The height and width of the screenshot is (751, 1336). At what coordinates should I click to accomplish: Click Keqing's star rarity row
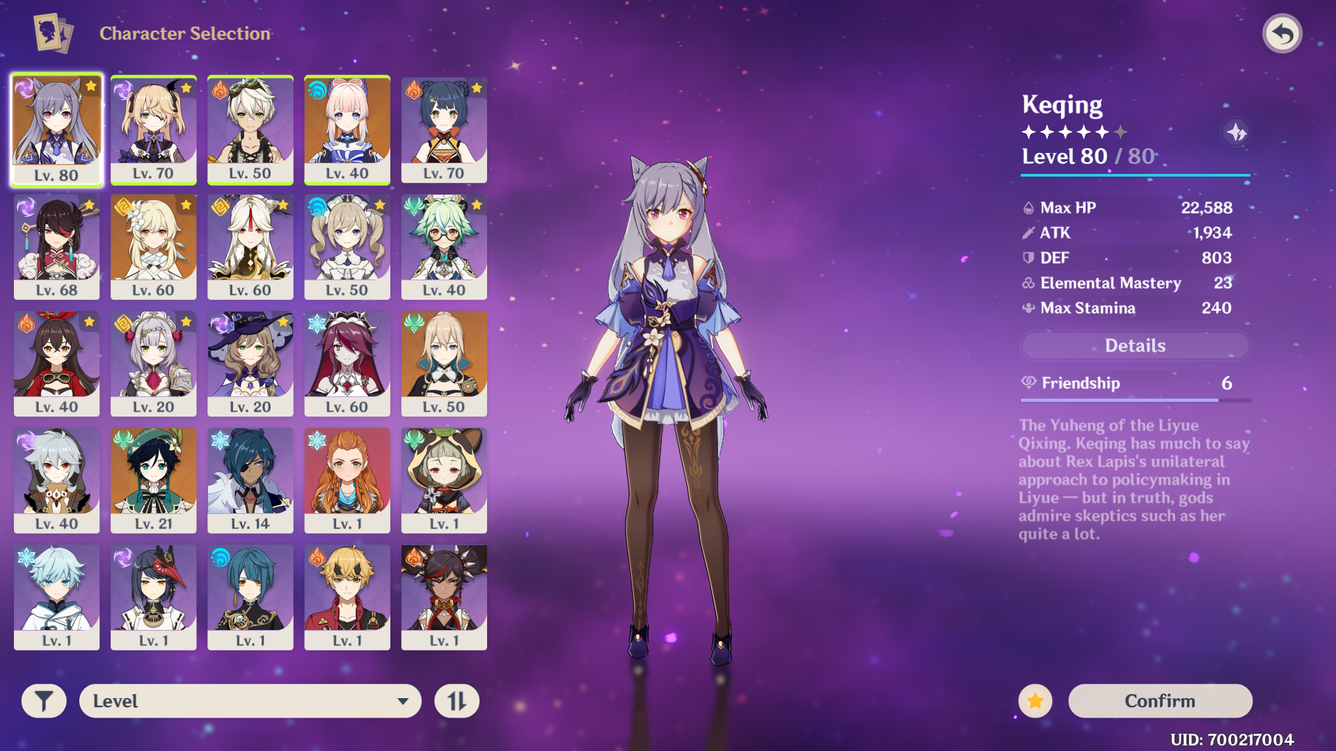[1074, 131]
